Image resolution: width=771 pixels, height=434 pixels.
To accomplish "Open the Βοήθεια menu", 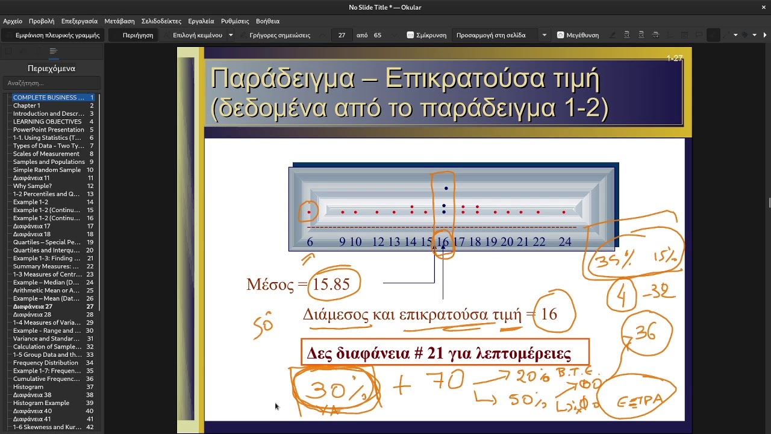I will [267, 21].
